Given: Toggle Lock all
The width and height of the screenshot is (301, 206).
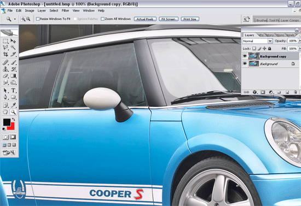Looking at the screenshot, I should (269, 49).
